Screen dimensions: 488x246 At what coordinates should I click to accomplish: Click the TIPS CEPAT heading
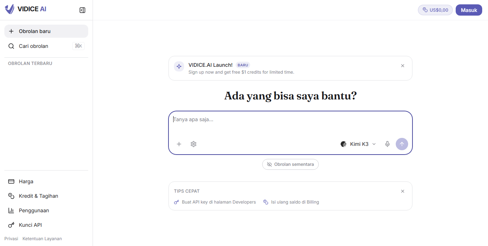[x=187, y=191]
